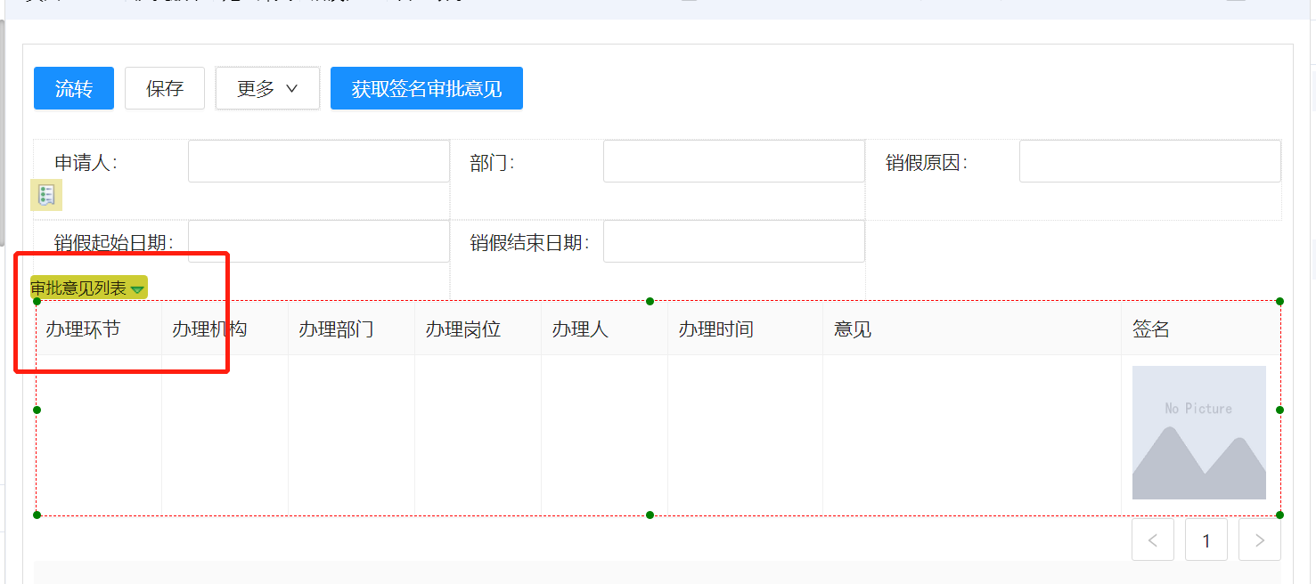Click the 办理时间 column header

(x=715, y=329)
